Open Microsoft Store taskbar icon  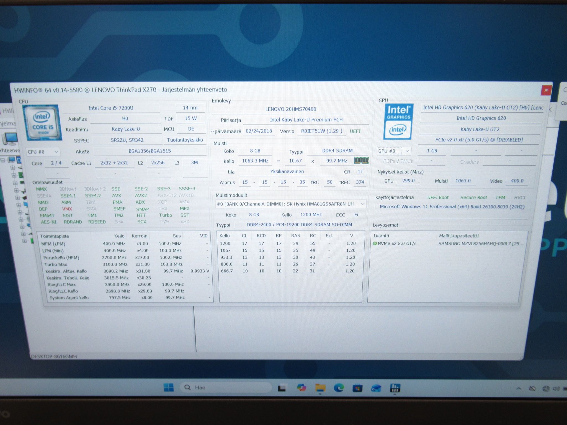coord(357,388)
